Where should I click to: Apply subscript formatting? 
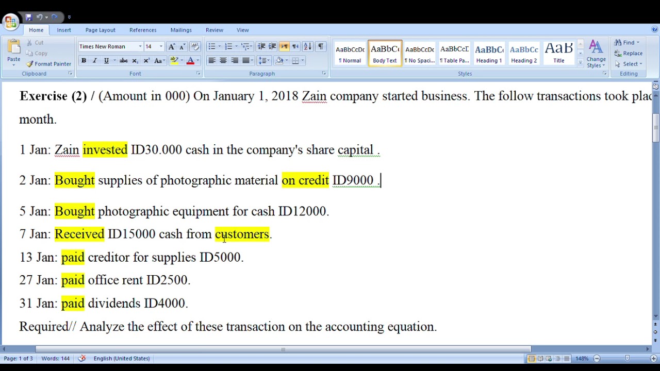coord(135,61)
